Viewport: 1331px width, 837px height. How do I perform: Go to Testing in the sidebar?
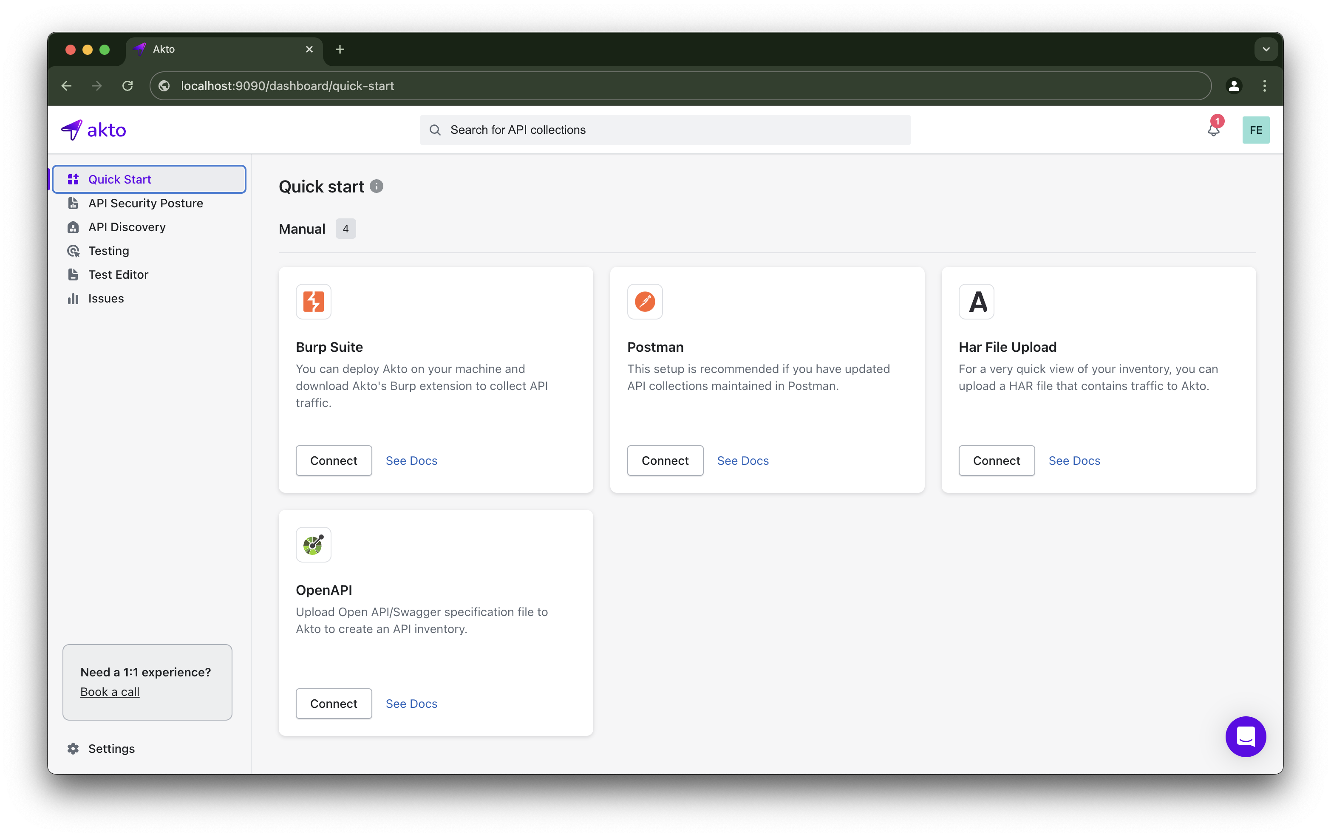point(108,251)
